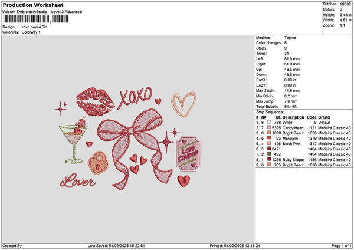Select the Blush Pink stop row

point(301,143)
